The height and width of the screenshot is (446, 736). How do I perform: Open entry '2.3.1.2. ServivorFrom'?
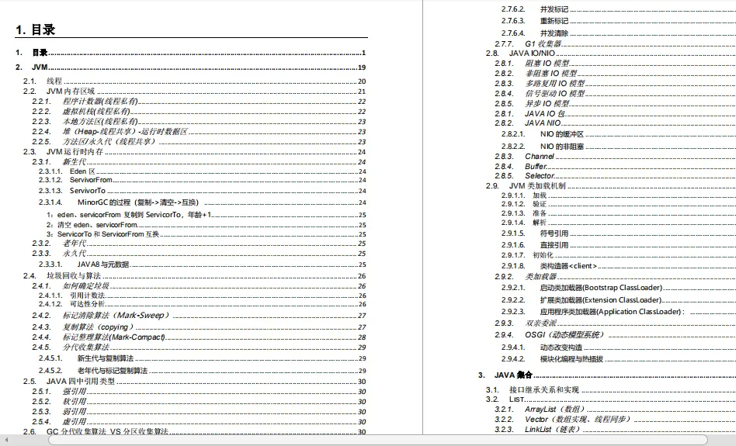tap(203, 180)
